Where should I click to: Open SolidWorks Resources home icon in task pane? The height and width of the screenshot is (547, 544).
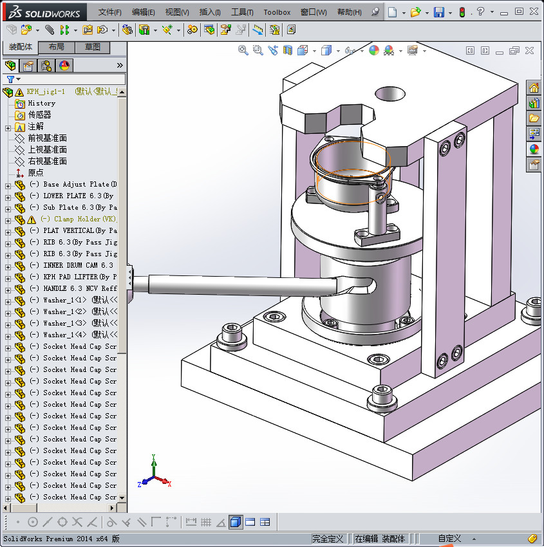click(x=534, y=88)
